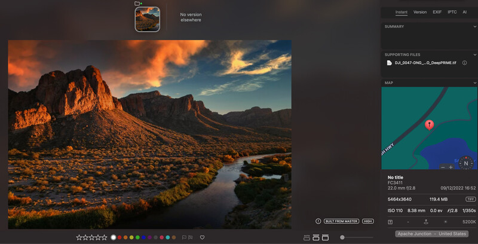Click the map compass North icon
The image size is (478, 244).
(x=466, y=163)
